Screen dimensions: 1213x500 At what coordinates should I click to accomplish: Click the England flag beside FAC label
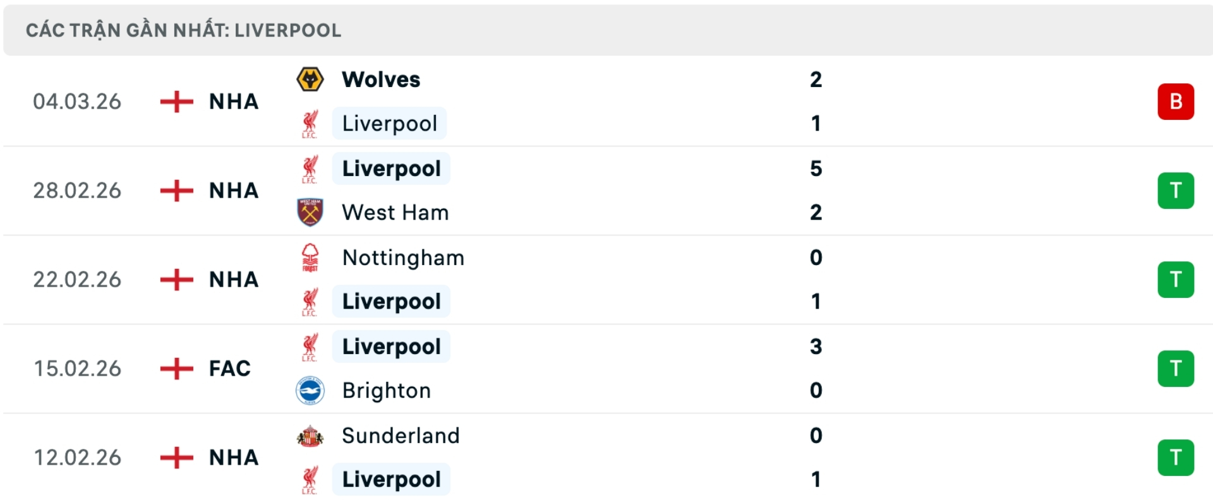(x=175, y=368)
